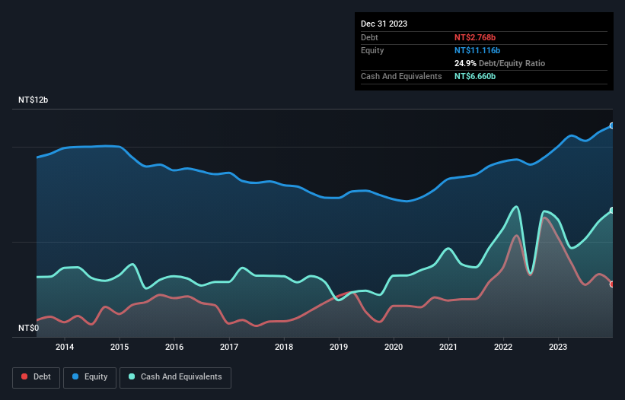This screenshot has height=400, width=625.
Task: Toggle the Debt series legend button
Action: (x=37, y=377)
